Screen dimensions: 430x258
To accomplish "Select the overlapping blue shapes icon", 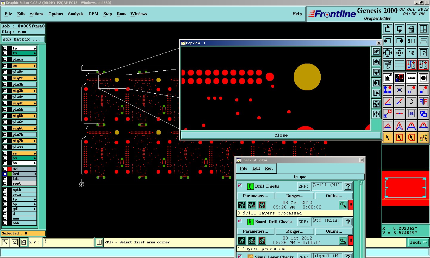I will click(x=423, y=114).
